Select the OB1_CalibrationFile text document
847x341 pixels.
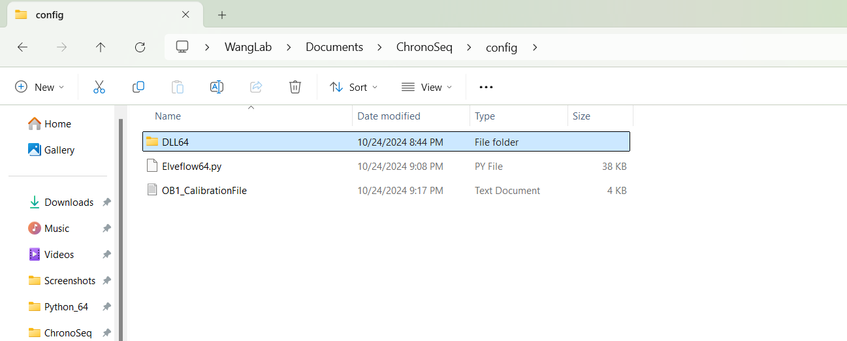tap(204, 191)
